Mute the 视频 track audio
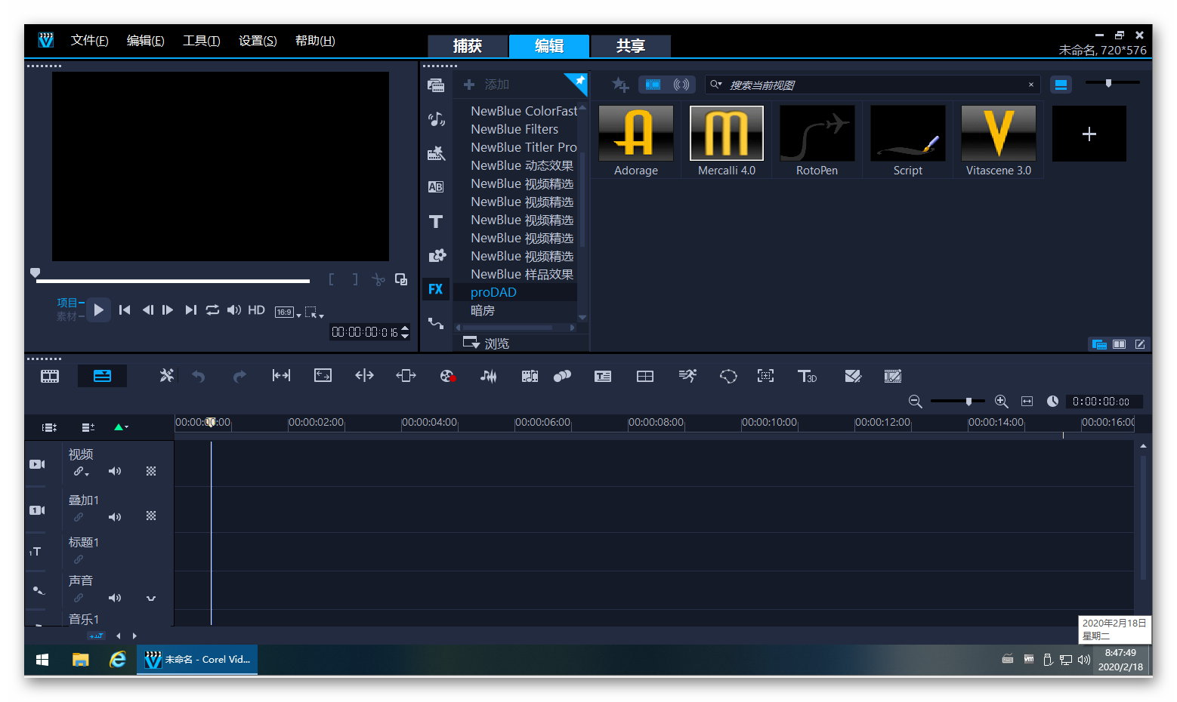The width and height of the screenshot is (1177, 702). point(115,471)
